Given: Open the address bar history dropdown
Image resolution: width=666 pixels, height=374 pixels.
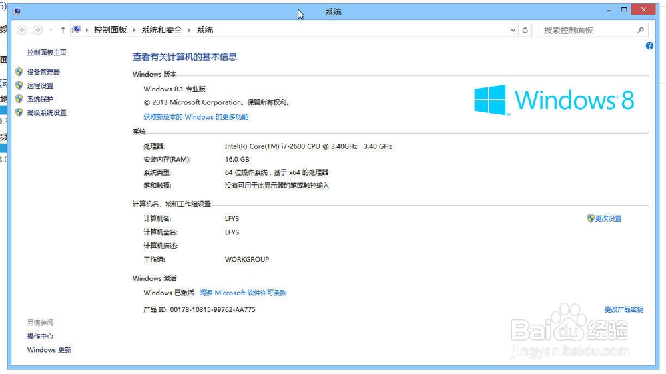Looking at the screenshot, I should coord(513,30).
